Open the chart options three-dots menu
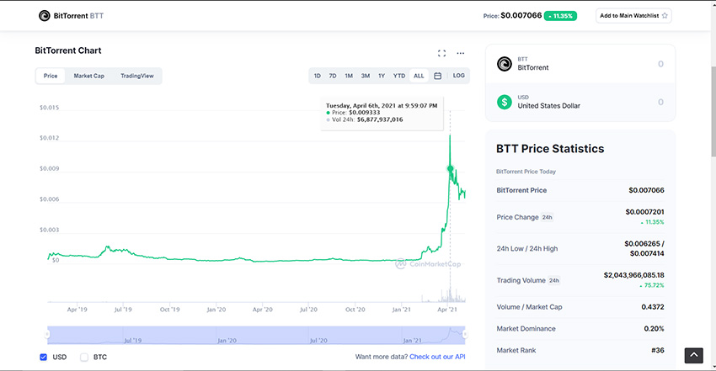 (x=460, y=53)
